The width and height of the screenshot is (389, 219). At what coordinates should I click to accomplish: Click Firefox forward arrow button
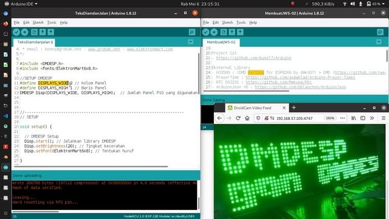(229, 118)
